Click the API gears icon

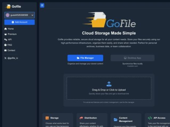point(6,40)
